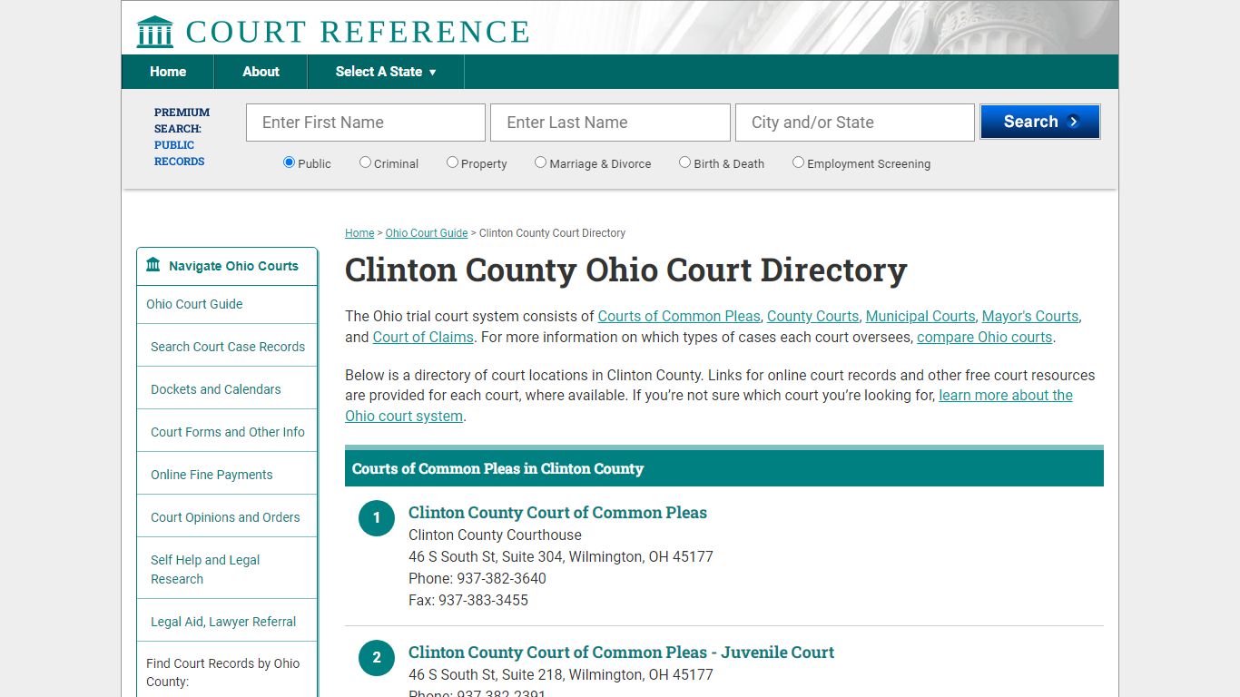Select the Marriage & Divorce radio button
1240x697 pixels.
[x=540, y=162]
